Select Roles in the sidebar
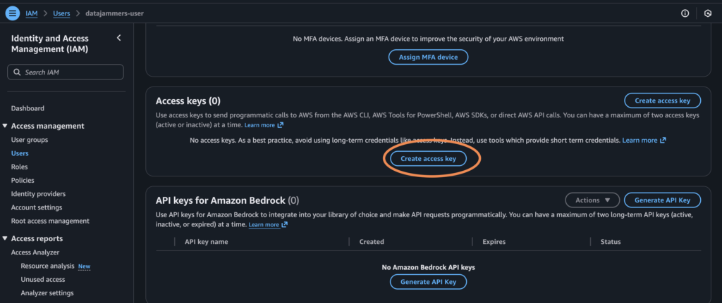 coord(19,167)
